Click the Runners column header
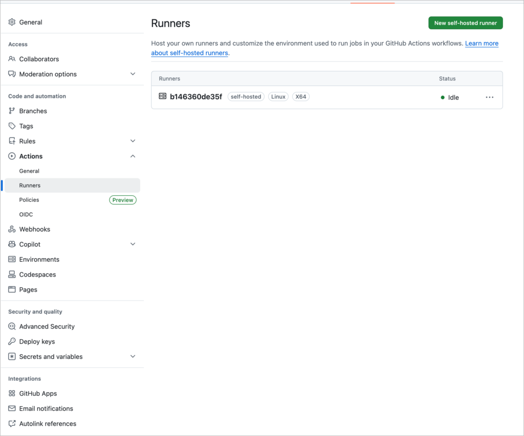This screenshot has width=524, height=436. pos(169,78)
